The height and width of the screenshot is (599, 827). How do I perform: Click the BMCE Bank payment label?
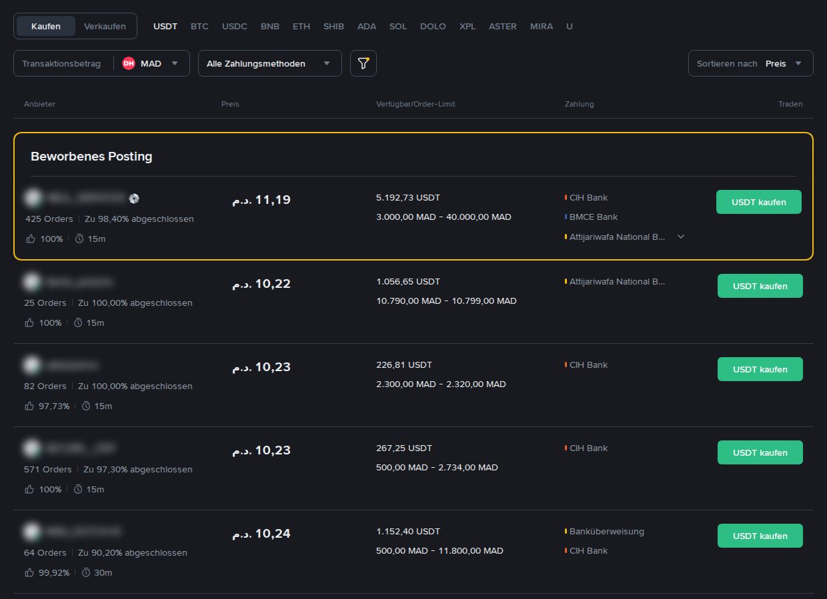594,217
